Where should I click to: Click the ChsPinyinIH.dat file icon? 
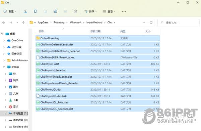click(38, 64)
